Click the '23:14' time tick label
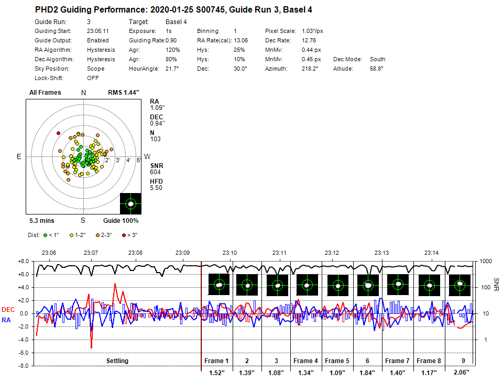This screenshot has height=384, width=503. click(431, 253)
